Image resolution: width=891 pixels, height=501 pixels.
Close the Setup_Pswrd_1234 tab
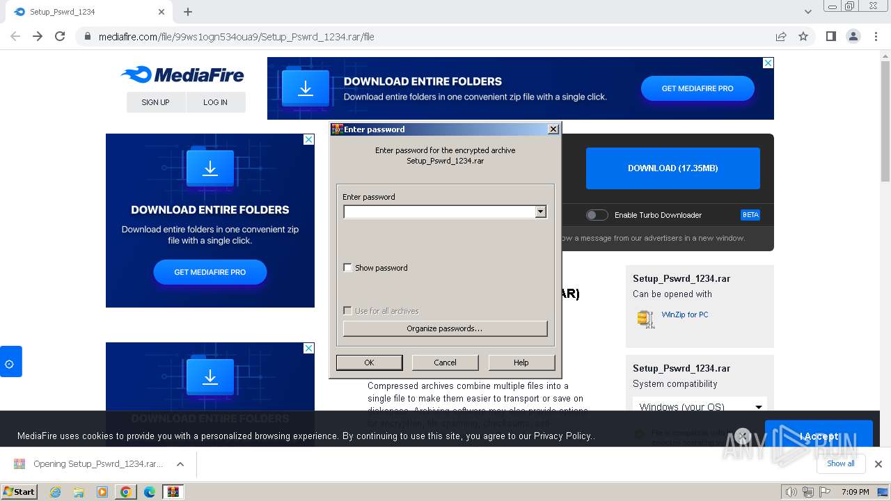click(161, 12)
